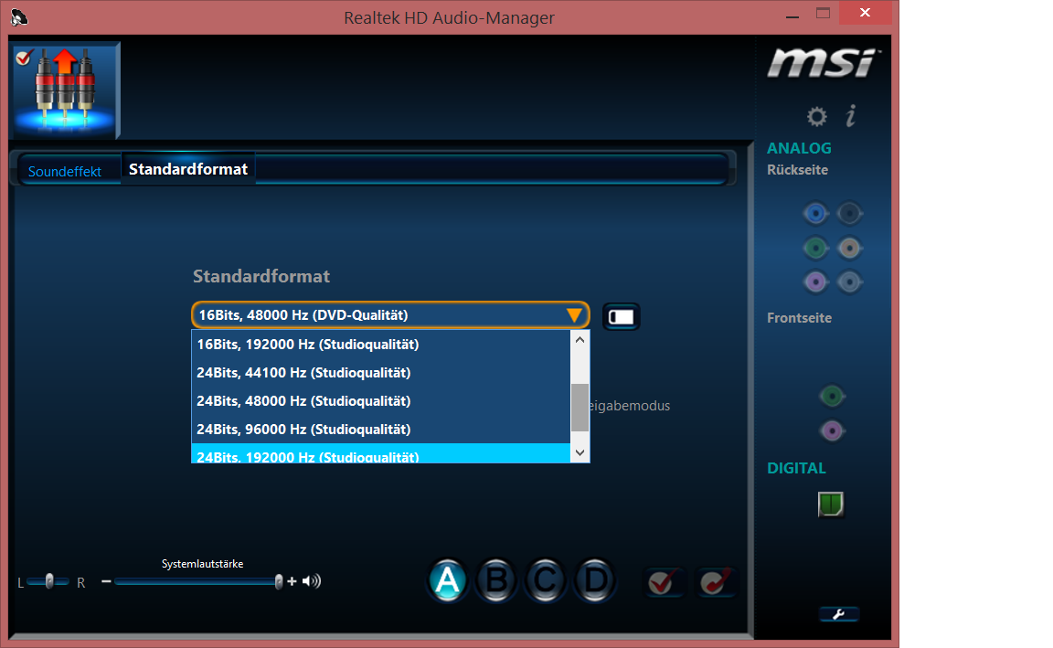Click the L/R balance slider handle
Image resolution: width=1053 pixels, height=648 pixels.
point(49,581)
